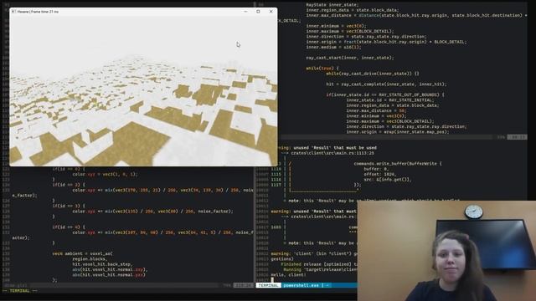Click 'hit = ray_cast_complete(inner_state, inner_hit);' line
The width and height of the screenshot is (536, 301).
pyautogui.click(x=386, y=84)
